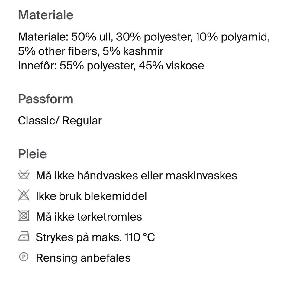Click the do-not-wash care icon
This screenshot has height=281, width=290.
coord(24,175)
